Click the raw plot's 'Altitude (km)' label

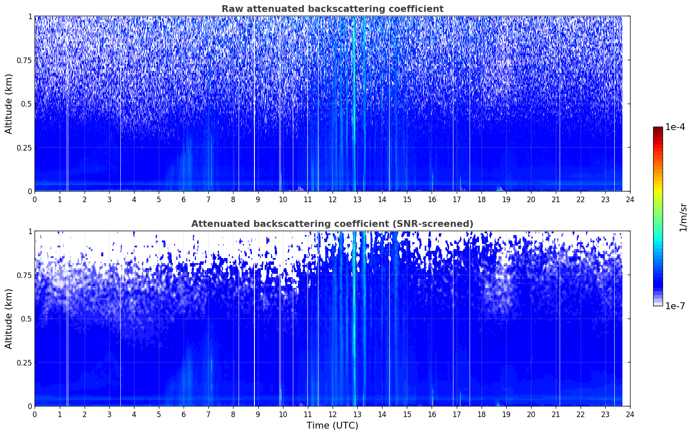9,104
